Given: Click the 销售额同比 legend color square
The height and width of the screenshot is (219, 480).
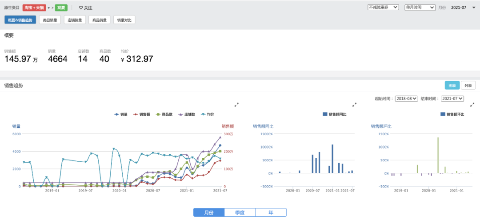Looking at the screenshot, I should click(x=325, y=114).
